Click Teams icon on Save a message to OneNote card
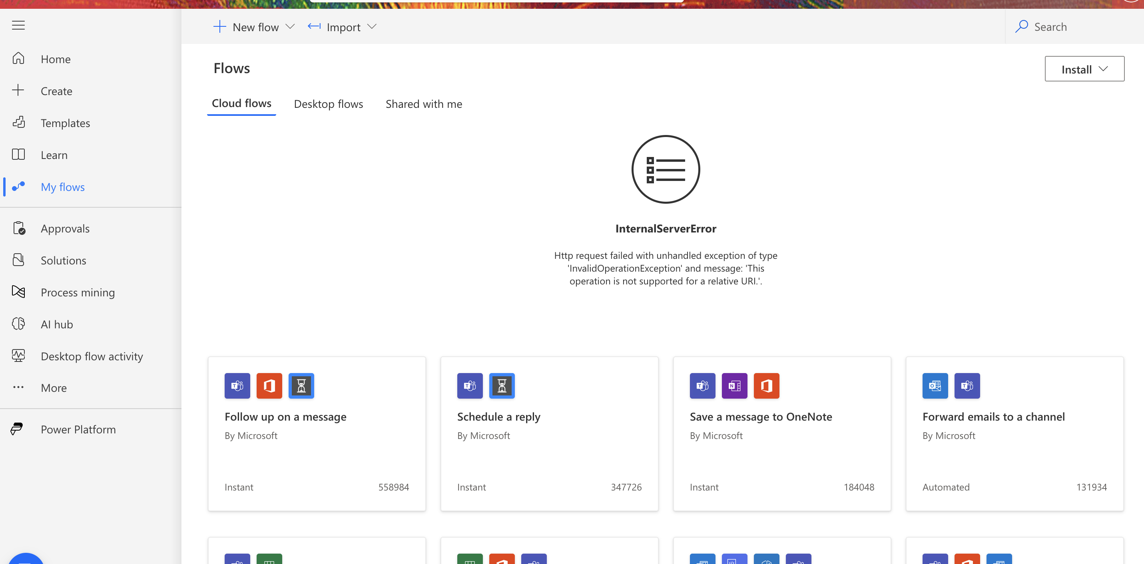This screenshot has width=1144, height=564. (703, 385)
